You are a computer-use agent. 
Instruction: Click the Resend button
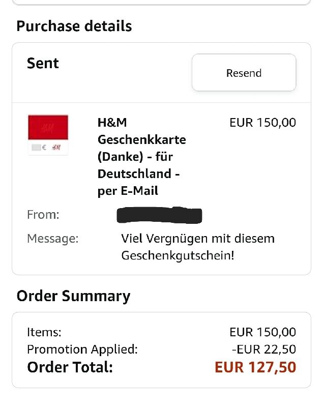tap(244, 72)
